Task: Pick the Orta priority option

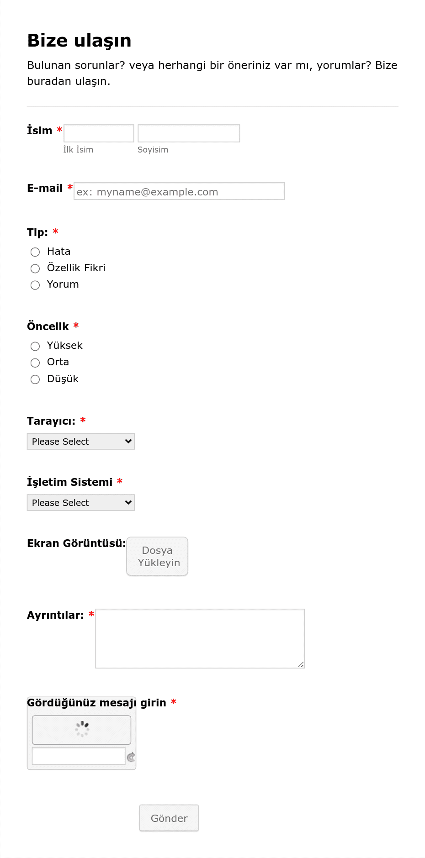Action: [35, 363]
